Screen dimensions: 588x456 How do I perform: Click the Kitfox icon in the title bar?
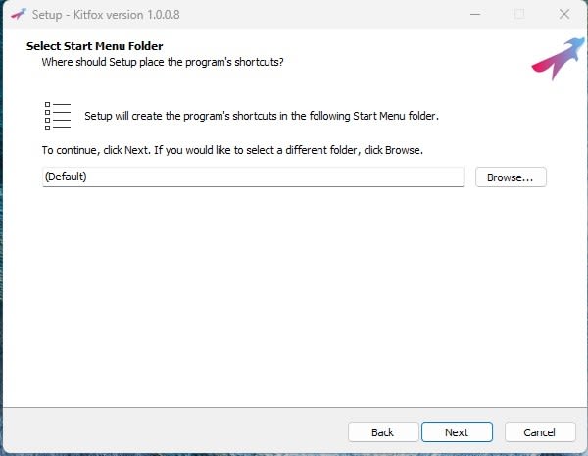[19, 15]
